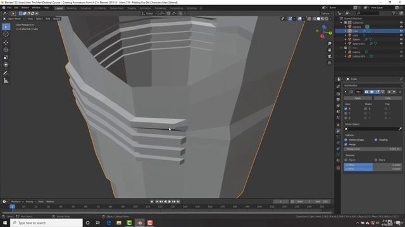This screenshot has width=405, height=227.
Task: Open the Object Mode dropdown
Action: [14, 18]
